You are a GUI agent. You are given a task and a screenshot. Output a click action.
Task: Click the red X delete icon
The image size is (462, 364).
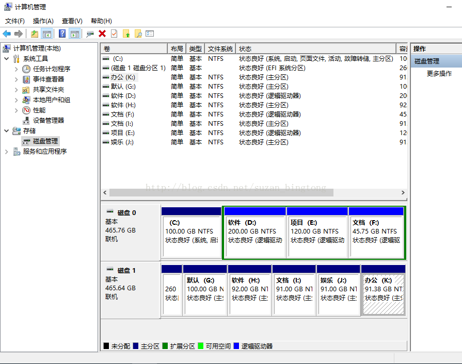pyautogui.click(x=102, y=34)
